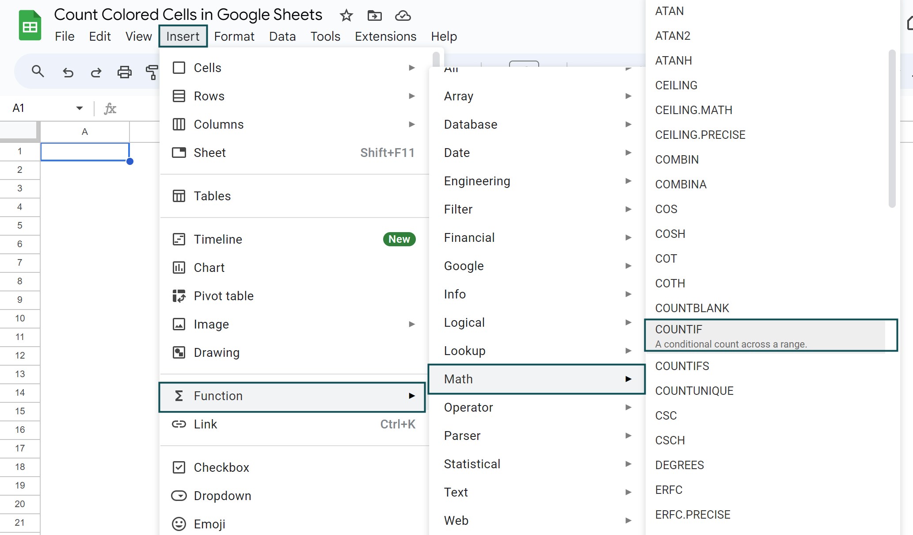Screen dimensions: 913x535
Task: Star the document title
Action: coord(346,16)
